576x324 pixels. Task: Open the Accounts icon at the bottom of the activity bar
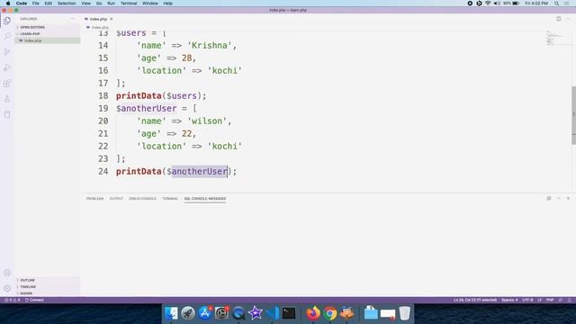point(7,273)
